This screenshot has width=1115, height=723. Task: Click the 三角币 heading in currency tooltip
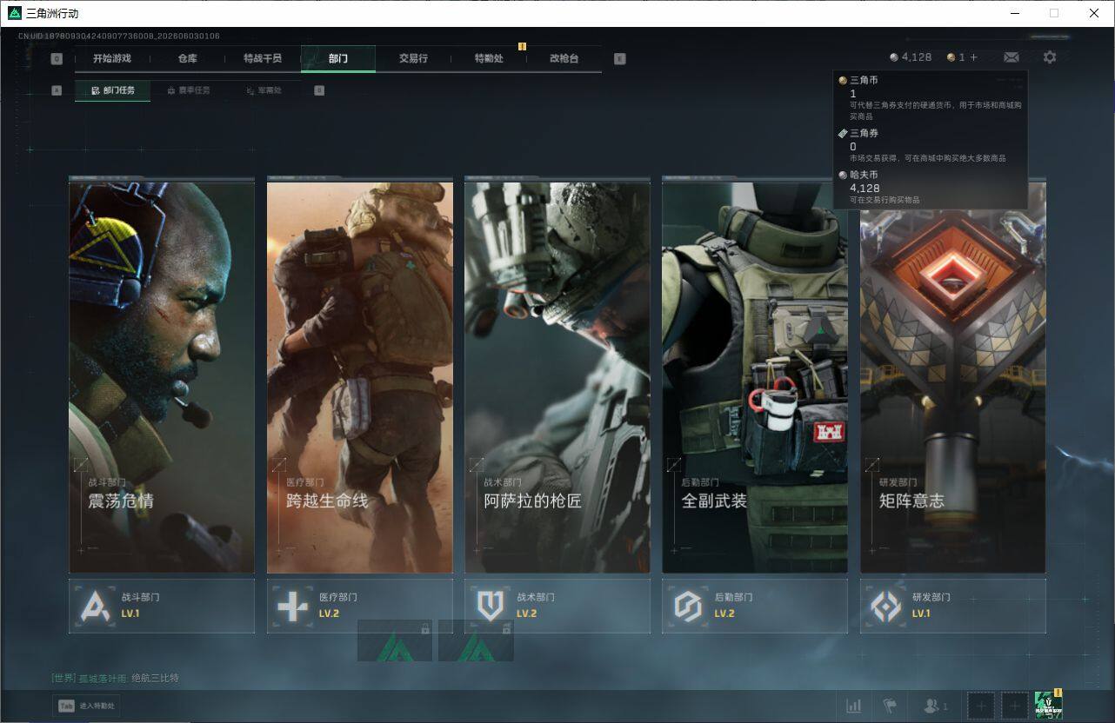864,80
